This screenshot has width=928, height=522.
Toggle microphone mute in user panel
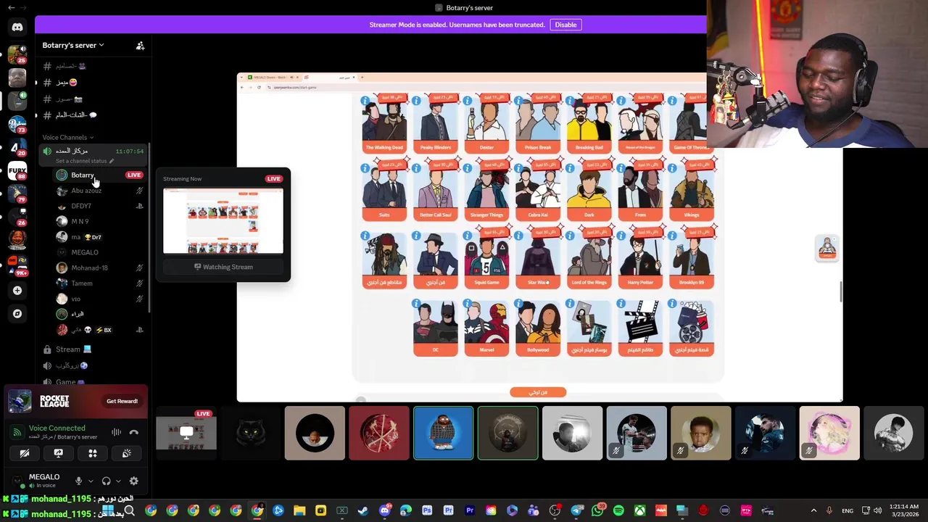(x=78, y=481)
